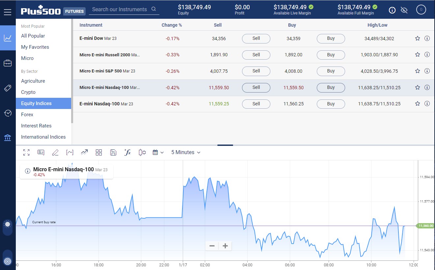Open the briefcase positions icon in sidebar
435x270 pixels.
[x=8, y=63]
